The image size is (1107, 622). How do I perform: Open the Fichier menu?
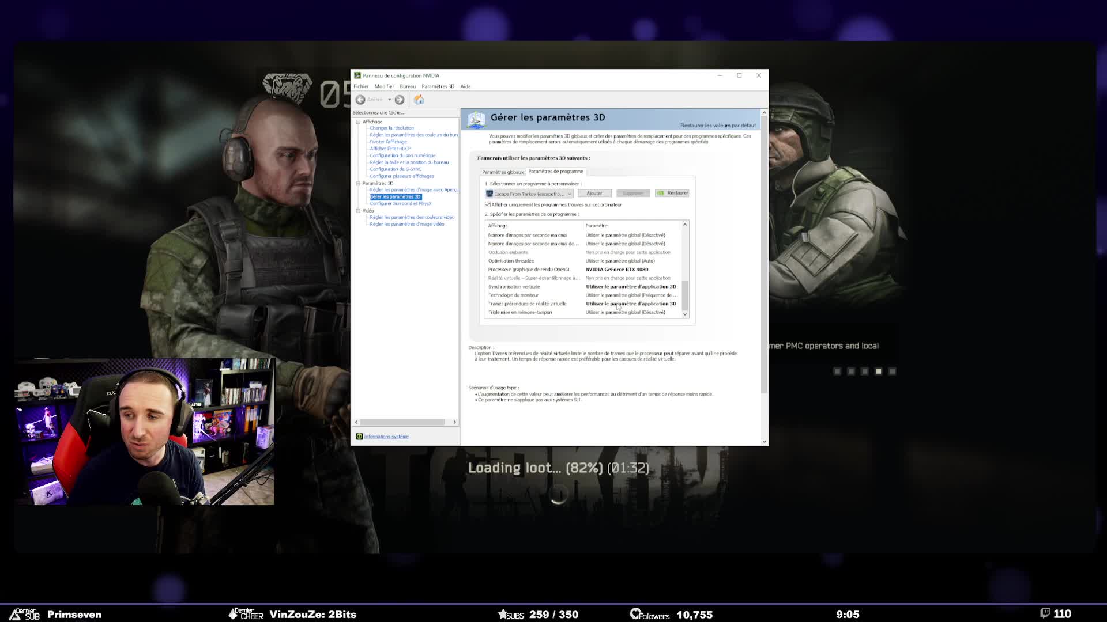pos(361,86)
